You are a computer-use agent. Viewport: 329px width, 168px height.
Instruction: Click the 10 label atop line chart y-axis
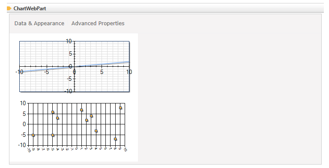[x=69, y=41]
